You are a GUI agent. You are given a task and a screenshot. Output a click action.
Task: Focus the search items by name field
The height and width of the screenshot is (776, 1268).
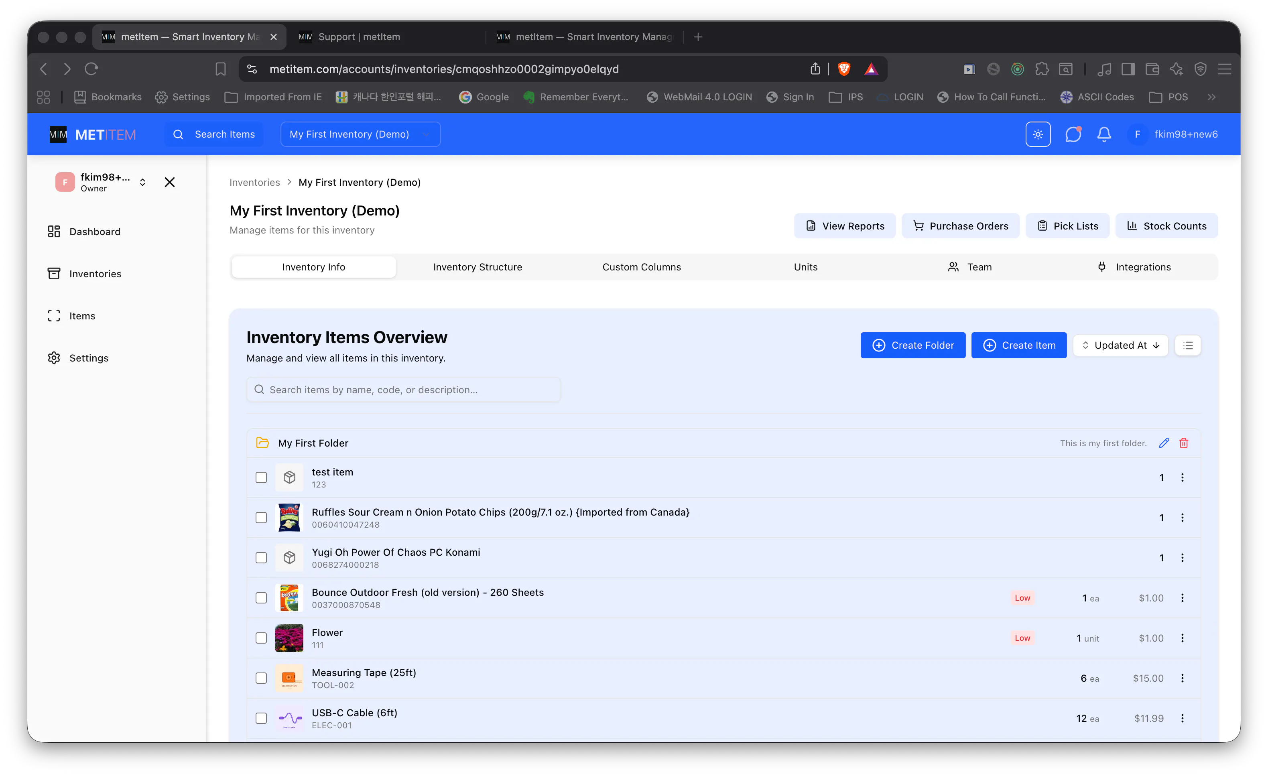click(403, 390)
